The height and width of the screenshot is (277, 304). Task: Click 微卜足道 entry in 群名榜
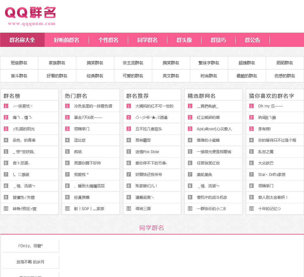pyautogui.click(x=21, y=163)
